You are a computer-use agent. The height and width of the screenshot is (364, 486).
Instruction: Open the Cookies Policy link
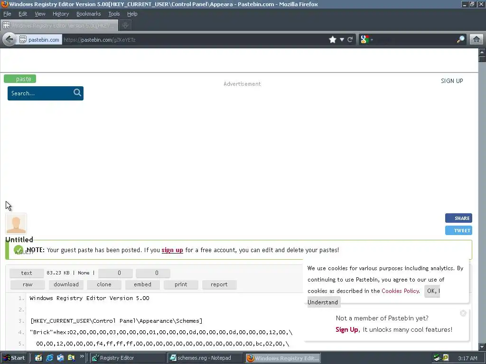coord(400,291)
